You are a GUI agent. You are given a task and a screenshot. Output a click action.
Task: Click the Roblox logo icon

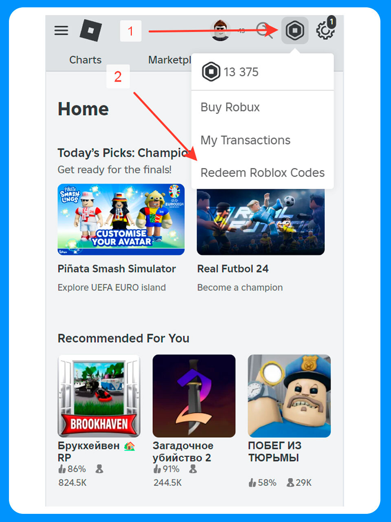90,30
